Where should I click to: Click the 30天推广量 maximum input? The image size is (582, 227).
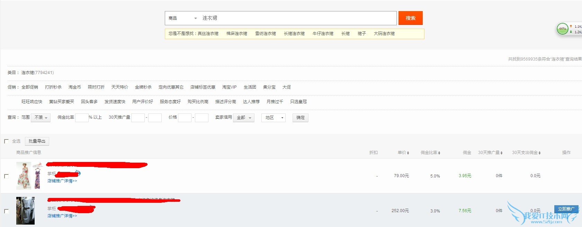click(x=155, y=118)
